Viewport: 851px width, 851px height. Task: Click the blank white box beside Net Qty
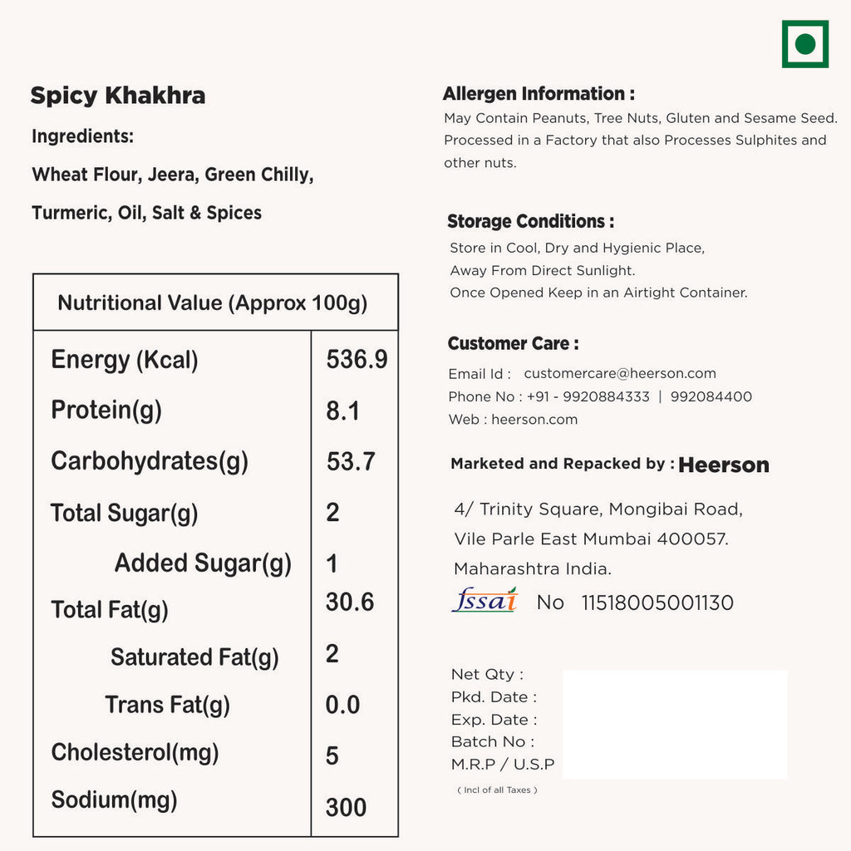click(x=675, y=724)
